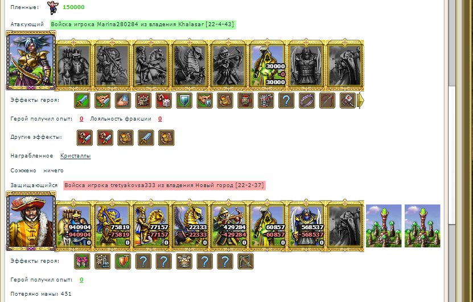The height and width of the screenshot is (302, 473).
Task: Click the plain sword icon in other effects
Action: [146, 138]
